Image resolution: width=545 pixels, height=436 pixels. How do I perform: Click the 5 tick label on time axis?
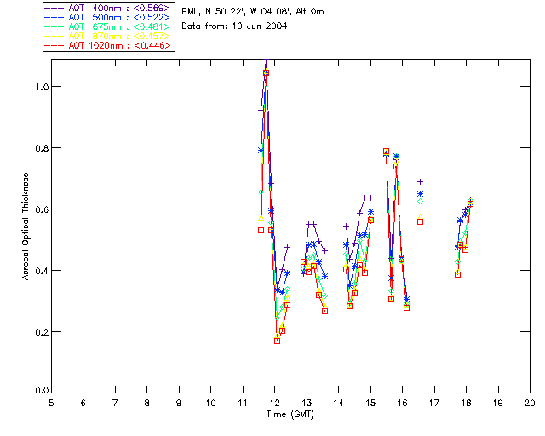pos(51,403)
